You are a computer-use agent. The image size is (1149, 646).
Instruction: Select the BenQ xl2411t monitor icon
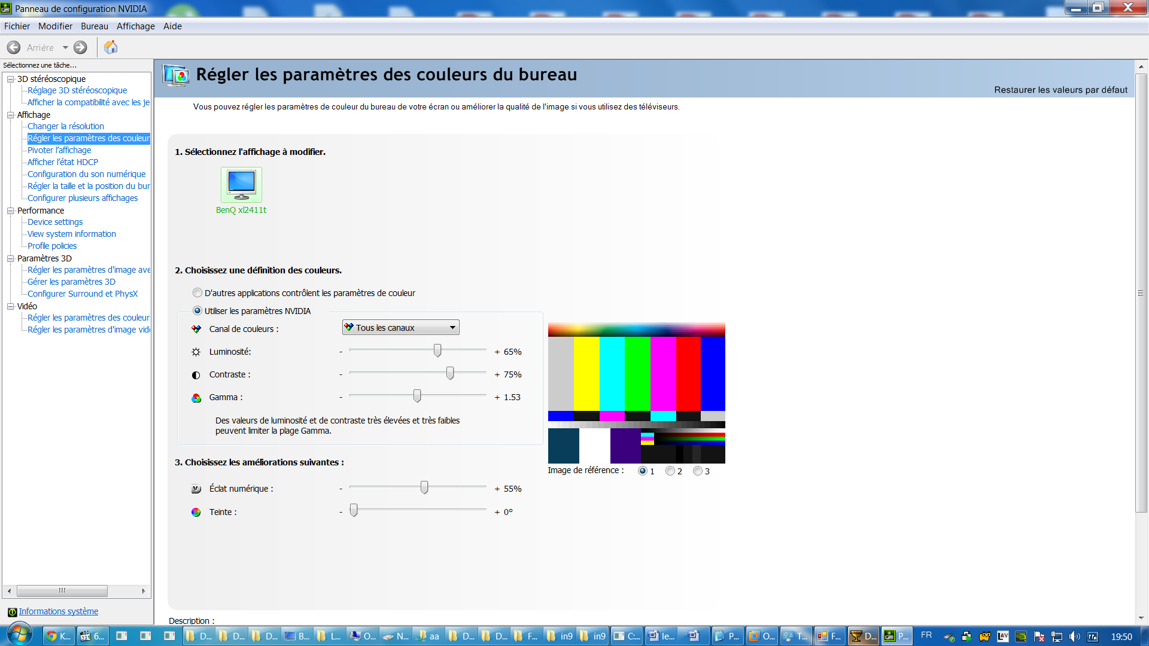(241, 185)
